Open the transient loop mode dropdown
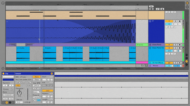 click(x=34, y=100)
